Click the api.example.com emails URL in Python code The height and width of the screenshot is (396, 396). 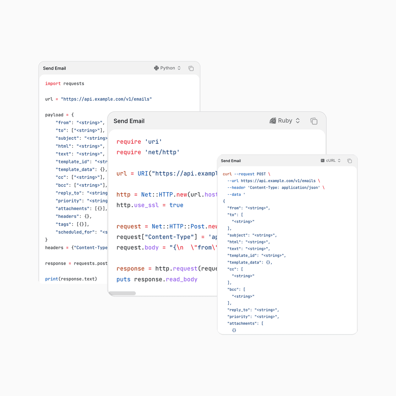(x=106, y=99)
